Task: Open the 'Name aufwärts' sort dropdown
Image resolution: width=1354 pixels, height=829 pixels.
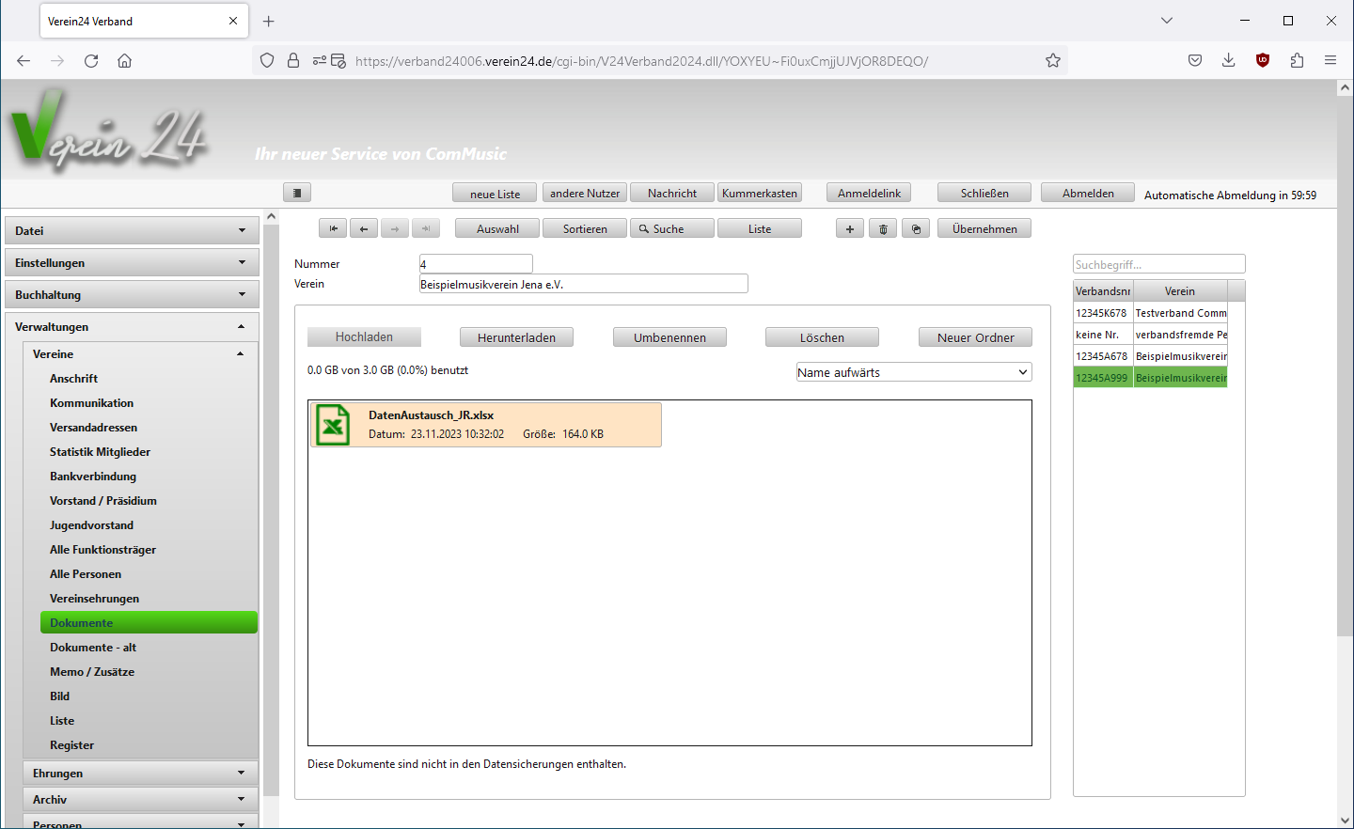Action: [x=914, y=372]
